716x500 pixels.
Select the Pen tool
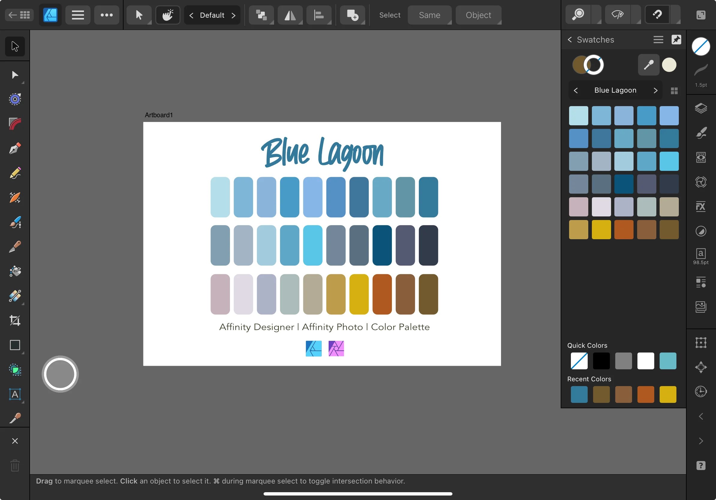click(x=15, y=148)
